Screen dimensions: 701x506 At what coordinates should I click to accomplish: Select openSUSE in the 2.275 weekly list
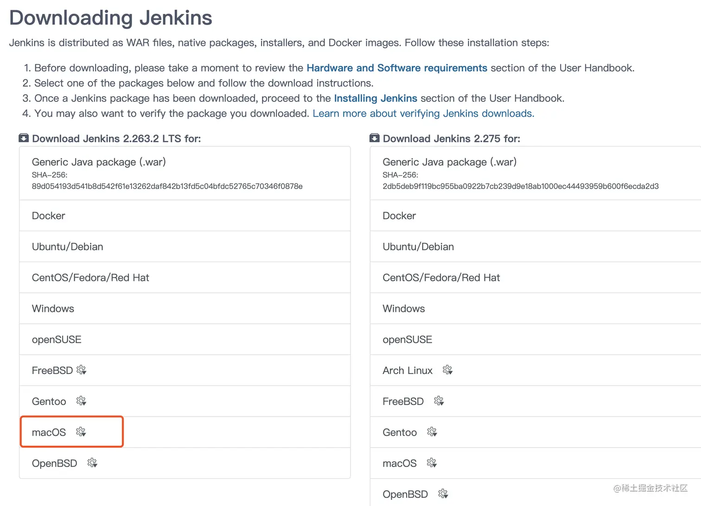tap(535, 340)
